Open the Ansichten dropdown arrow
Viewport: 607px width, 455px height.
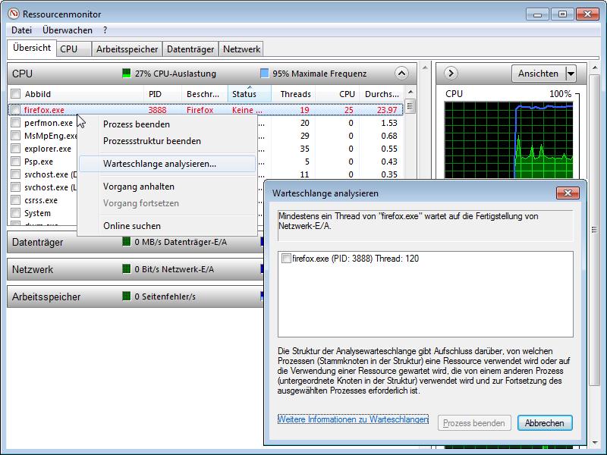click(571, 74)
